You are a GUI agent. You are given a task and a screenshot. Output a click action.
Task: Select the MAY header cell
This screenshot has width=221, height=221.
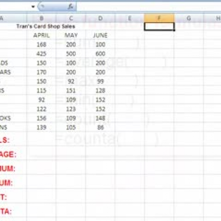click(x=71, y=35)
